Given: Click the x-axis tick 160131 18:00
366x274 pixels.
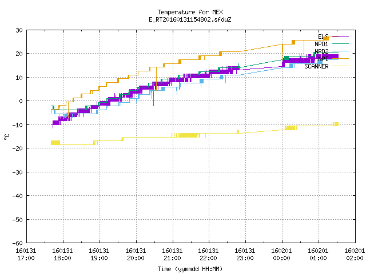Looking at the screenshot, I should (62, 255).
